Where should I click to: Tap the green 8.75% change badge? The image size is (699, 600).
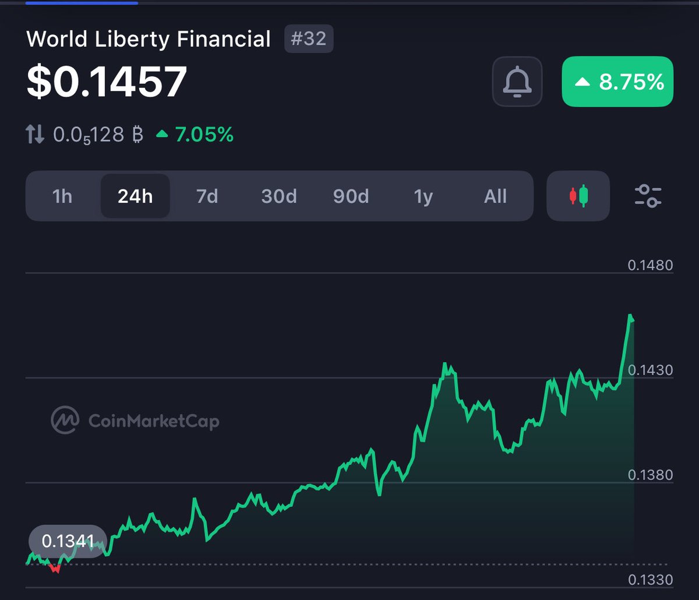point(617,82)
